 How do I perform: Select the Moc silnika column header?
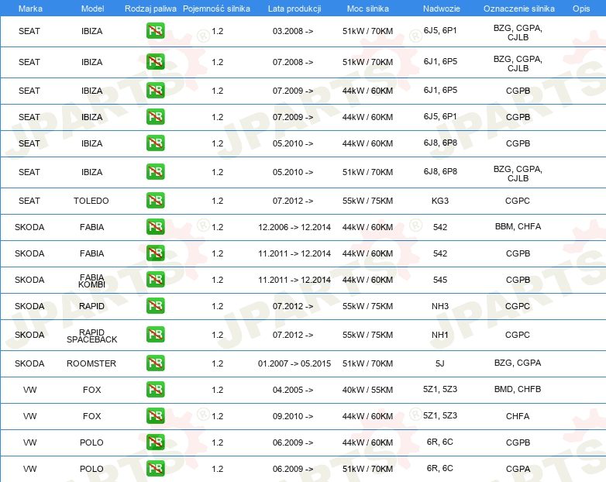(x=368, y=9)
